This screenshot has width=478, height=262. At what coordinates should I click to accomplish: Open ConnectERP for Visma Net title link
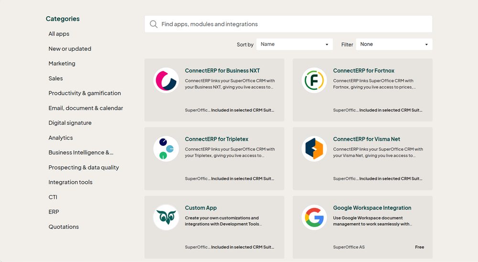367,139
